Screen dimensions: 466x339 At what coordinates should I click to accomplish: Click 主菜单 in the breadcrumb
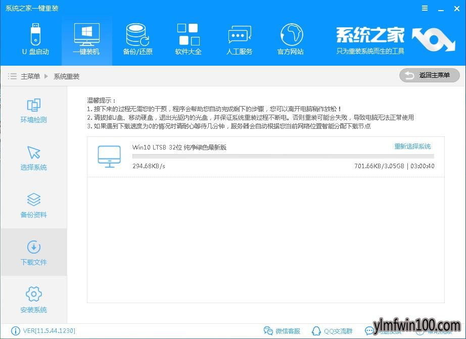point(30,76)
